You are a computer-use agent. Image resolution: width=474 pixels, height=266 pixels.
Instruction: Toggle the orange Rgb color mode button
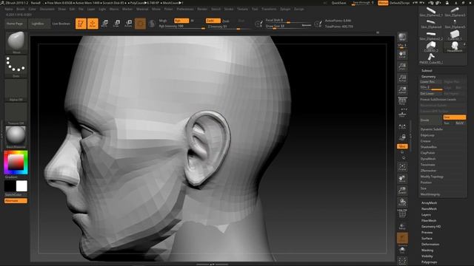tap(181, 21)
